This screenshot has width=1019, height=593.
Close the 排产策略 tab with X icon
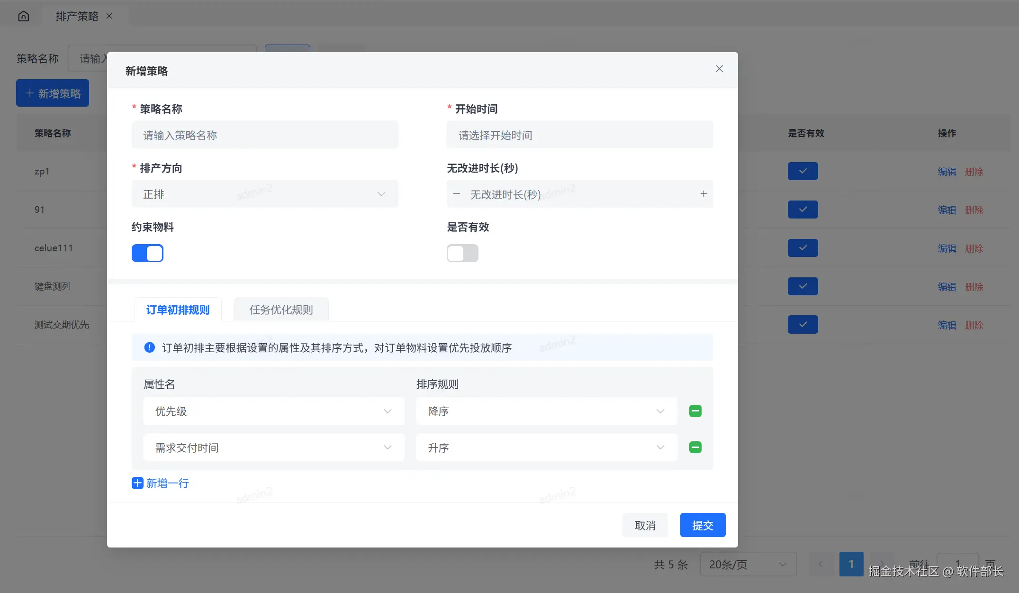pyautogui.click(x=109, y=16)
